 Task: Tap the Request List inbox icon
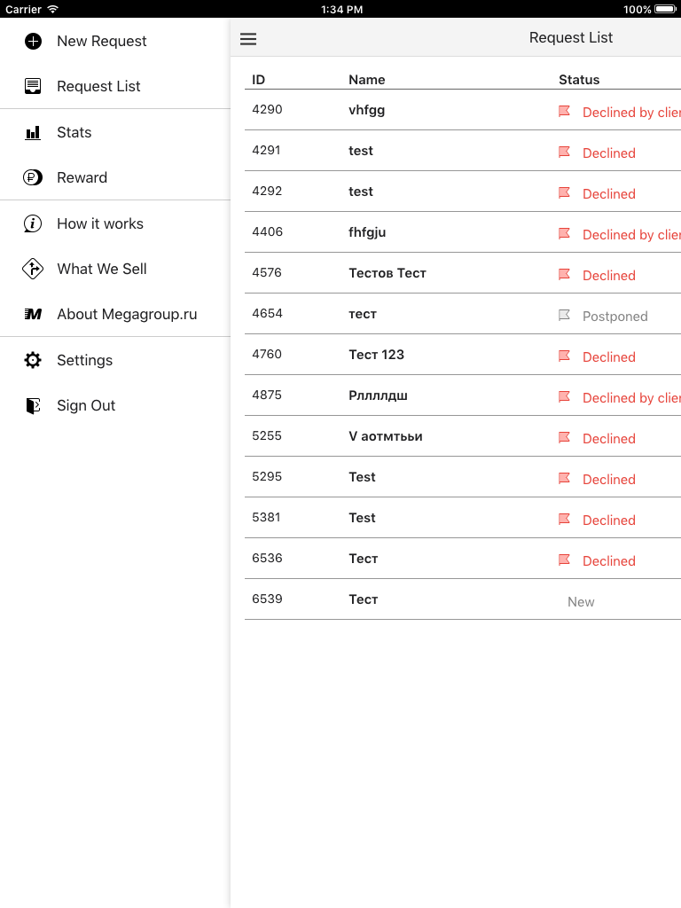(33, 86)
